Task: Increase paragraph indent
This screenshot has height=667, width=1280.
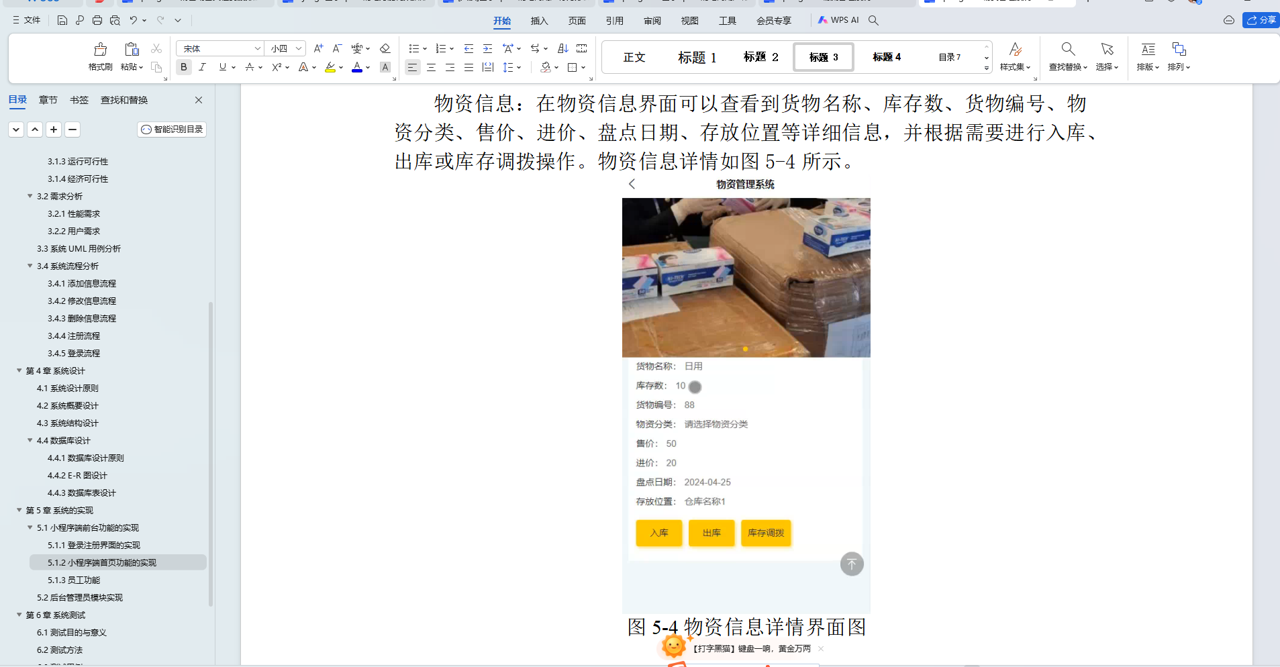Action: (x=487, y=48)
